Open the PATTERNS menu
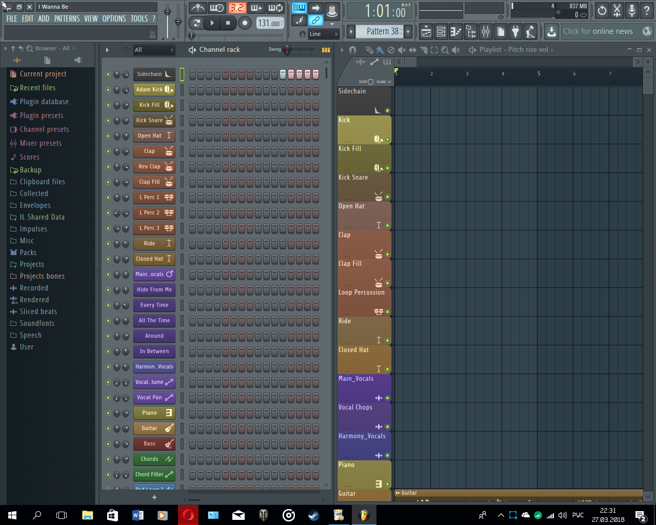The image size is (656, 525). click(67, 18)
